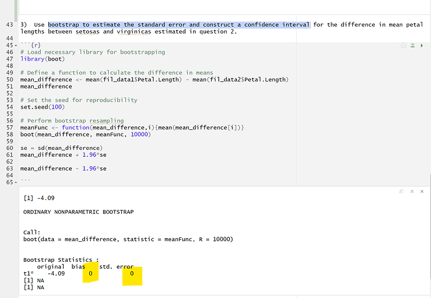Click '# Set the seed for reproducibility' comment
The width and height of the screenshot is (431, 298).
coord(79,100)
